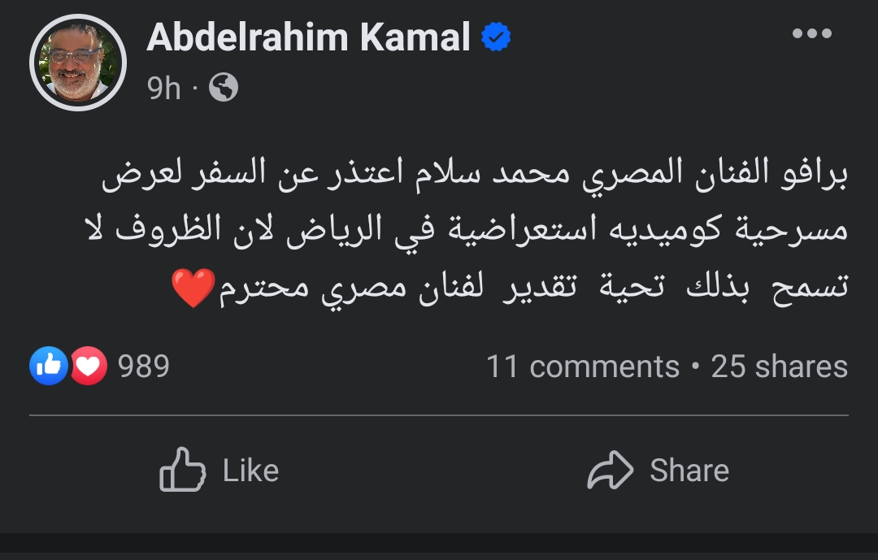Click the globe public privacy icon

(224, 88)
